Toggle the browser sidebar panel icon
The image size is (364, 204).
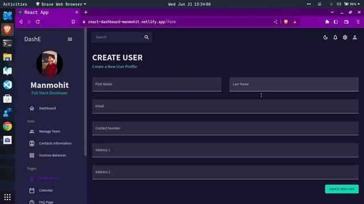coord(336,22)
